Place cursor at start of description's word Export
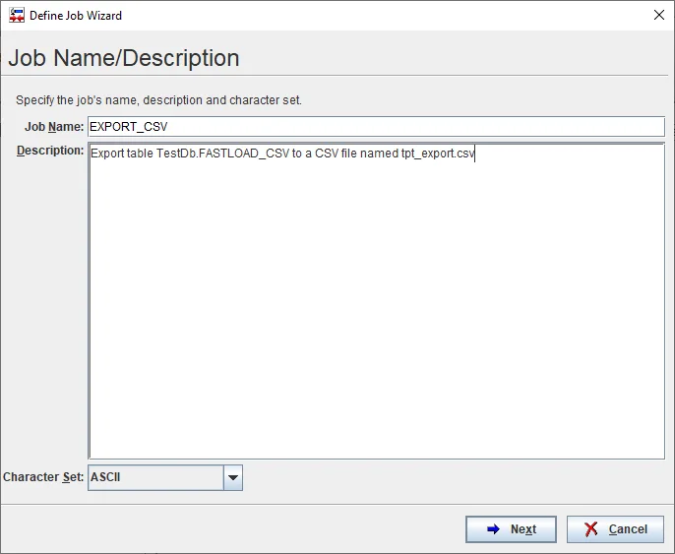The width and height of the screenshot is (675, 554). pos(92,154)
